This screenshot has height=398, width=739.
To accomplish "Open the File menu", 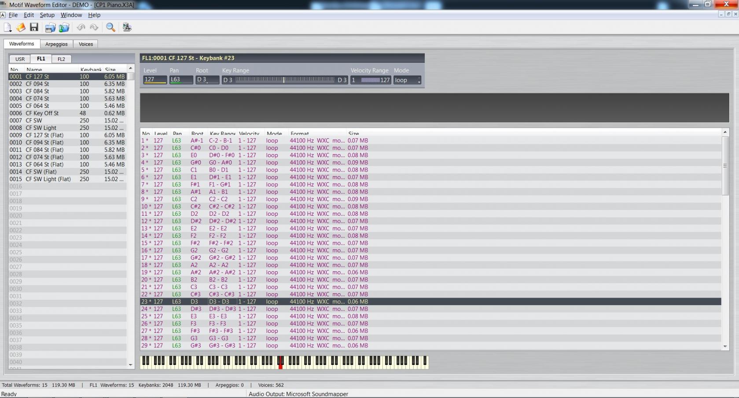I will click(13, 15).
